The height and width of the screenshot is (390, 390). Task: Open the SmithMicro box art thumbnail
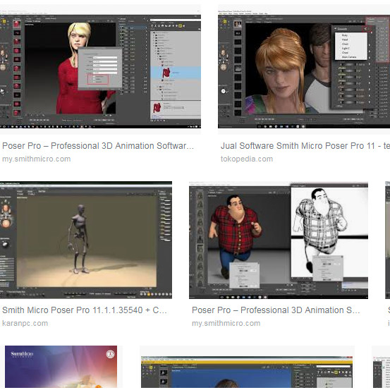[61, 367]
